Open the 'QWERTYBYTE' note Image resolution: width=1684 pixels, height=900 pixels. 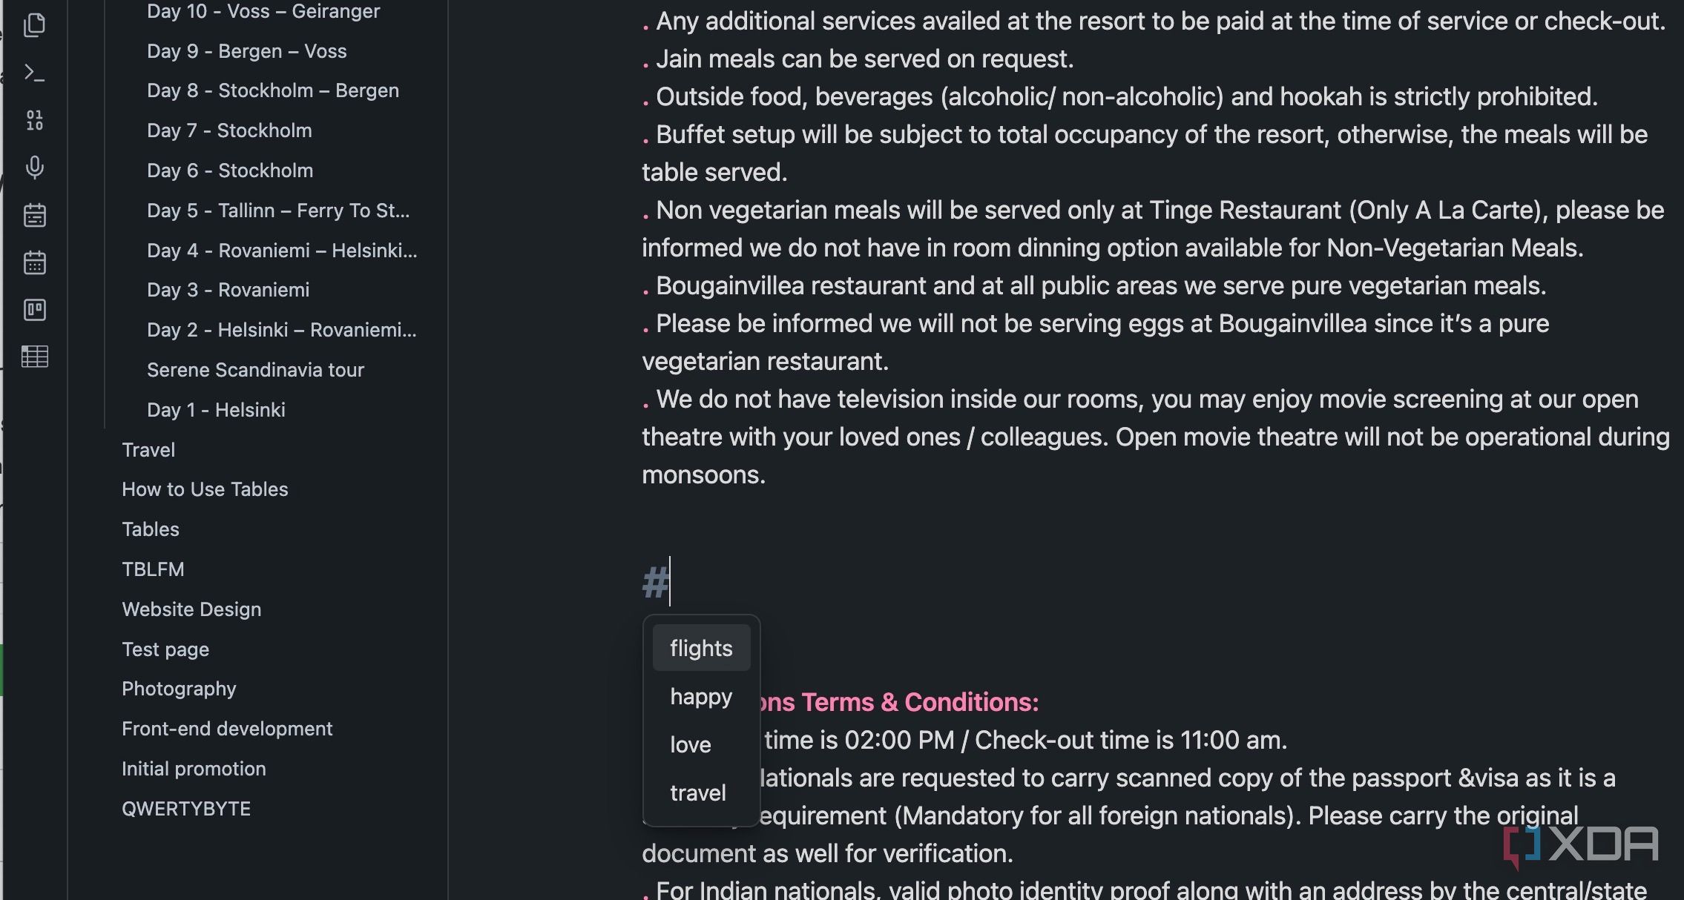pyautogui.click(x=186, y=809)
